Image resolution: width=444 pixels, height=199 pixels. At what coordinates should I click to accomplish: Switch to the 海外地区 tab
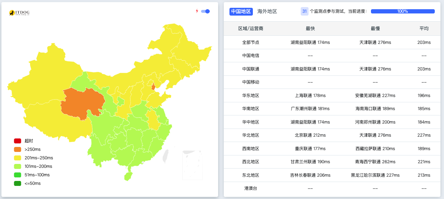pos(267,11)
